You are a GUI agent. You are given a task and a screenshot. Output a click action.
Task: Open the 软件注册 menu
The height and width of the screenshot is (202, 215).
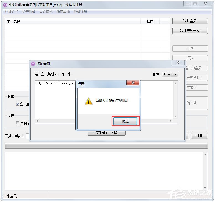[x=80, y=12]
